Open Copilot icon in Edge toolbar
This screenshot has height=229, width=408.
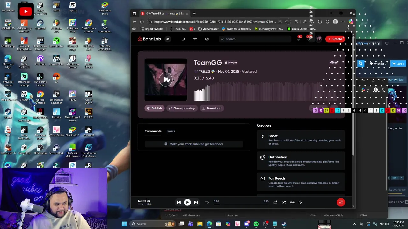point(351,22)
